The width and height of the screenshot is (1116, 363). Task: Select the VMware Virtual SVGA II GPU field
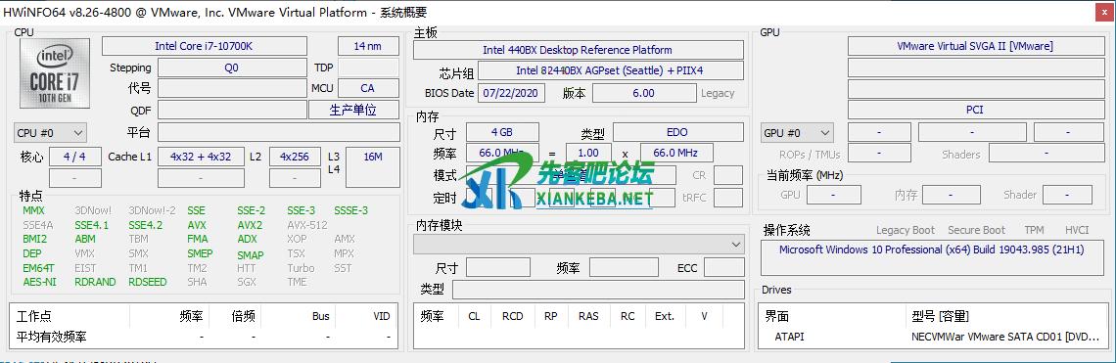pyautogui.click(x=975, y=46)
